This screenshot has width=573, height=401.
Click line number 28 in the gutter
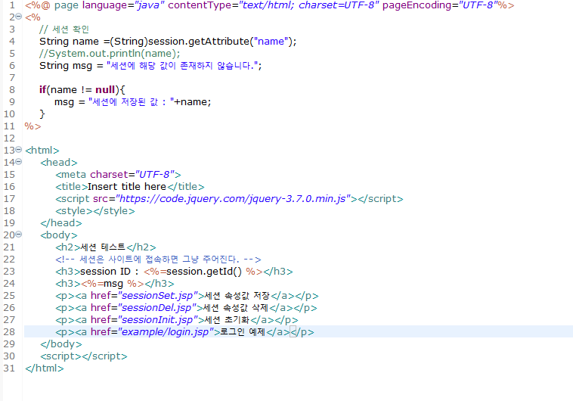click(10, 332)
